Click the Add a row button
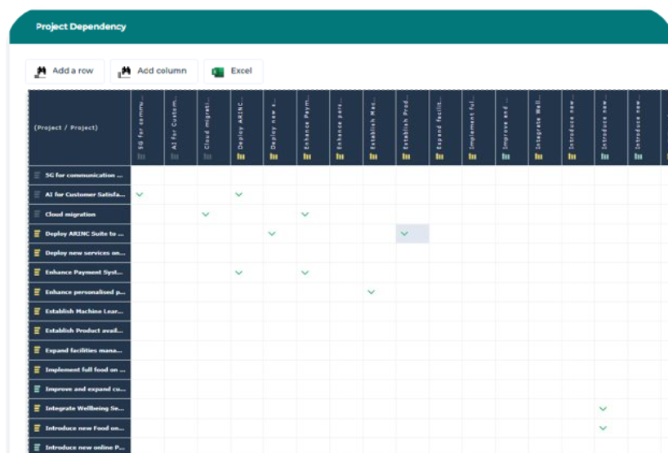 coord(65,71)
